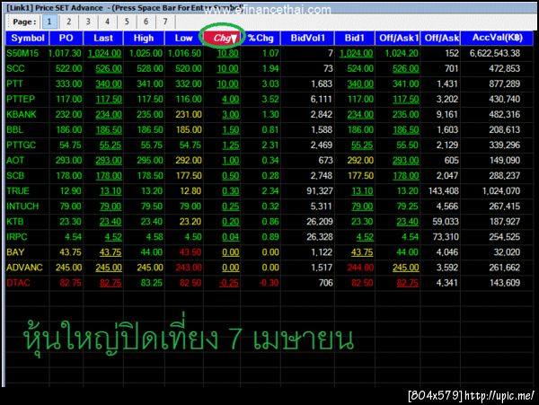Click DTAC change value -0.25
The height and width of the screenshot is (405, 539).
229,283
